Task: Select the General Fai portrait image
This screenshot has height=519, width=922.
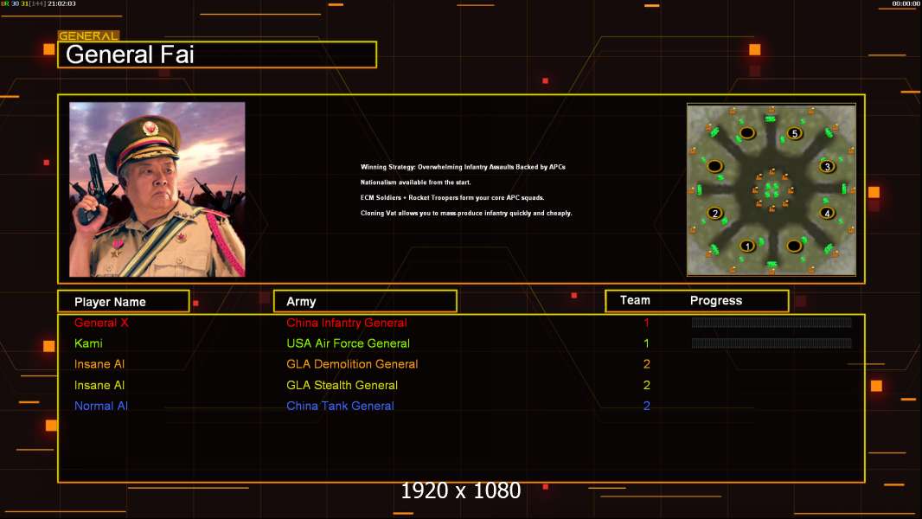Action: click(x=157, y=189)
